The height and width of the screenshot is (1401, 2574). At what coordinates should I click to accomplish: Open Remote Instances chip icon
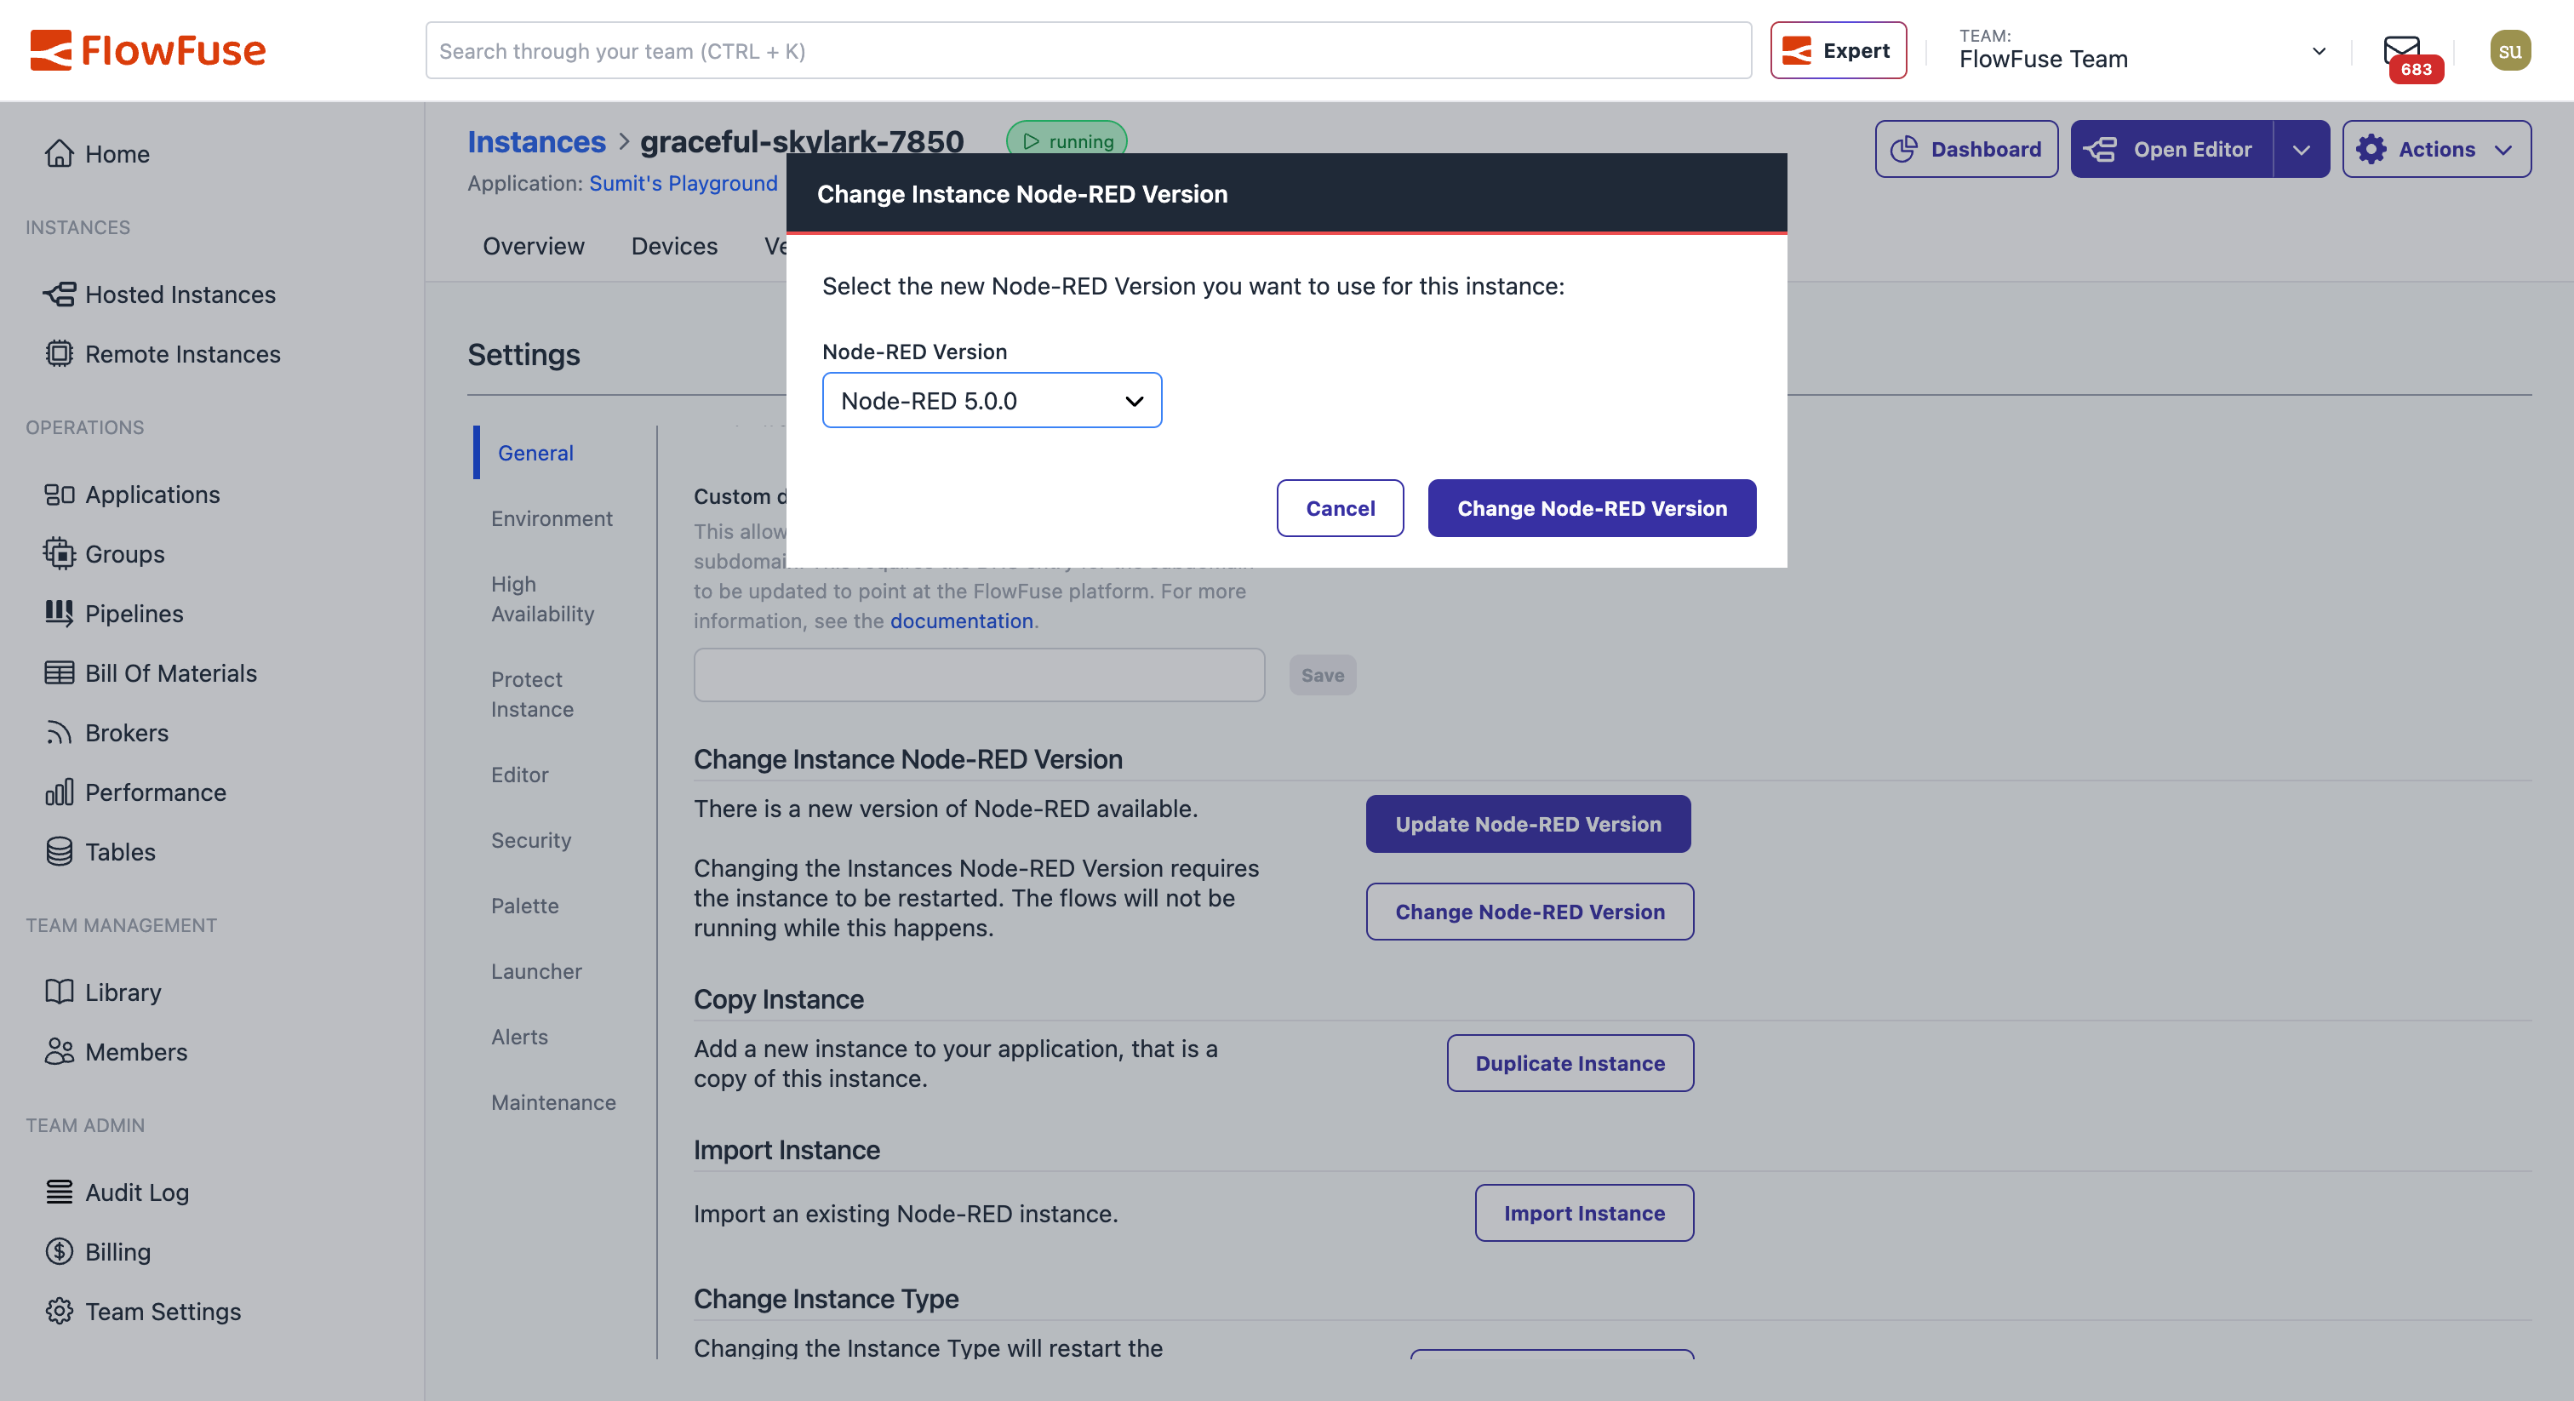click(59, 354)
